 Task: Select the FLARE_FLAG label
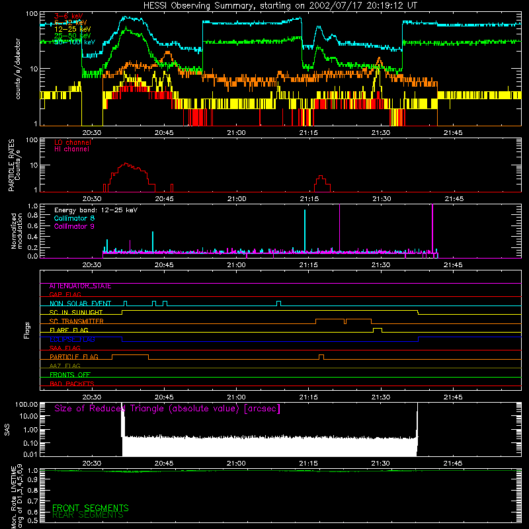pos(69,330)
